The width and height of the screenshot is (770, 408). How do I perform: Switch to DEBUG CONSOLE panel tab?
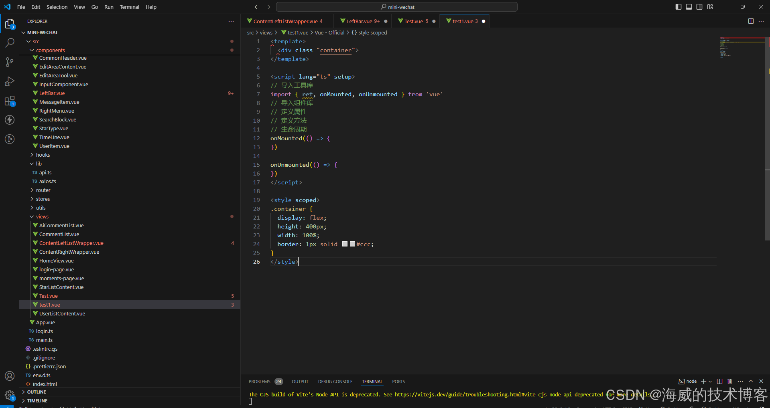coord(335,382)
